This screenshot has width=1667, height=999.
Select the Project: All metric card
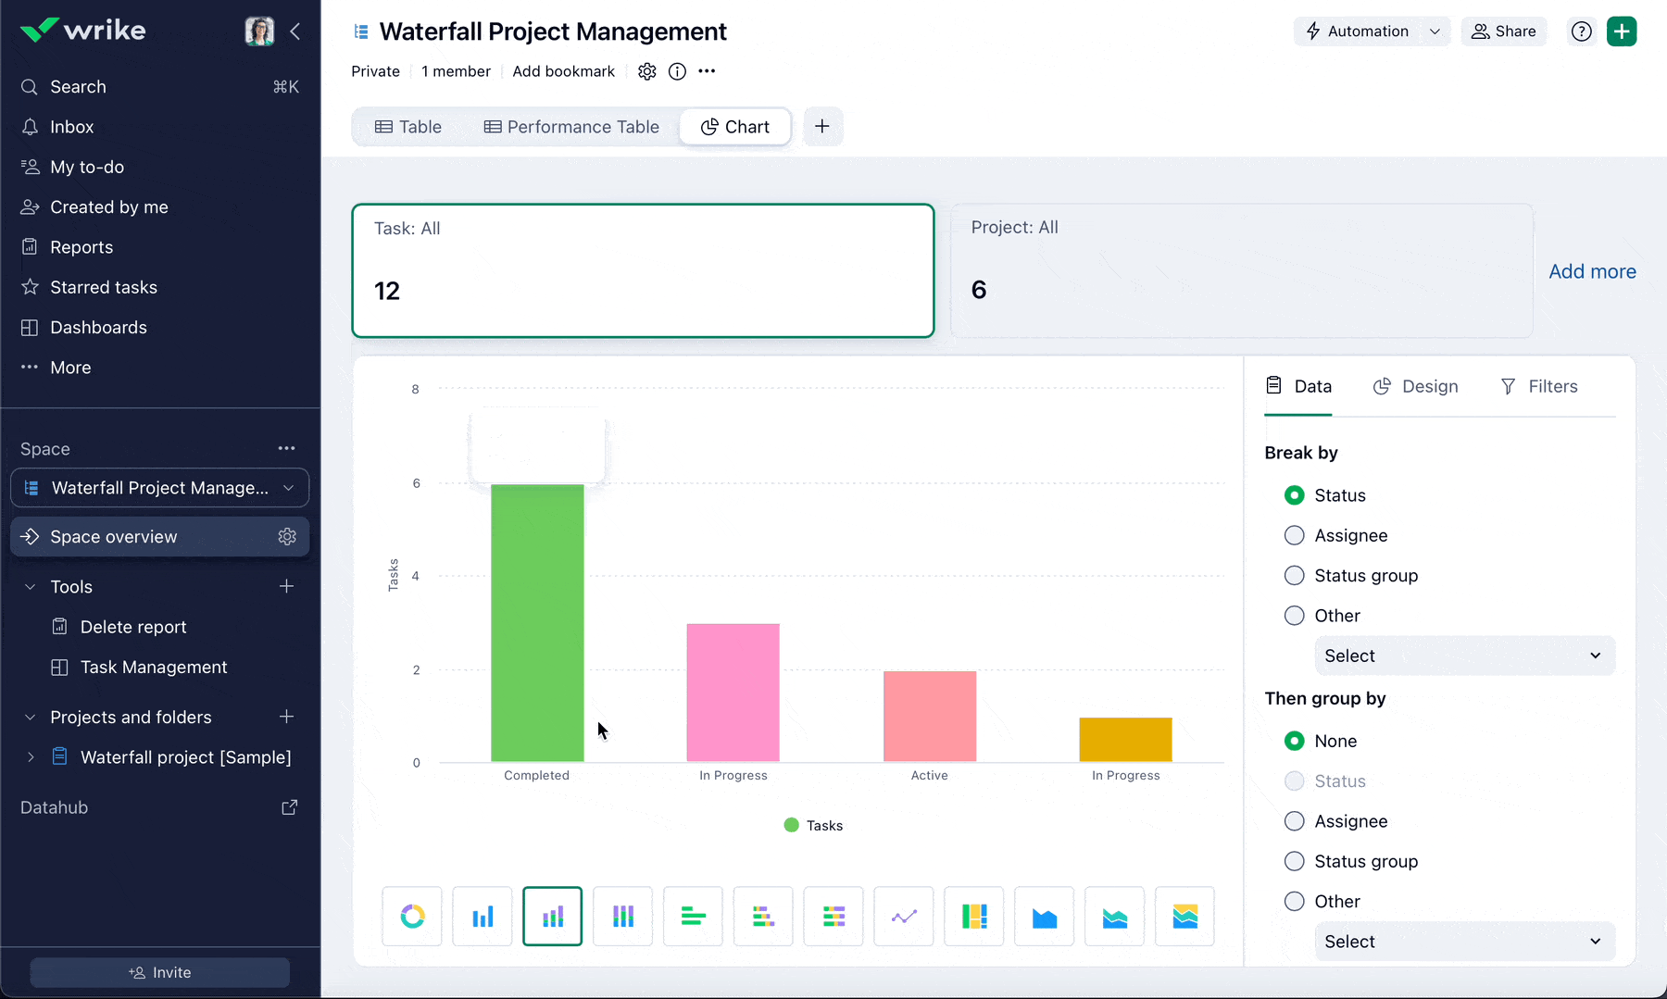click(x=1242, y=270)
